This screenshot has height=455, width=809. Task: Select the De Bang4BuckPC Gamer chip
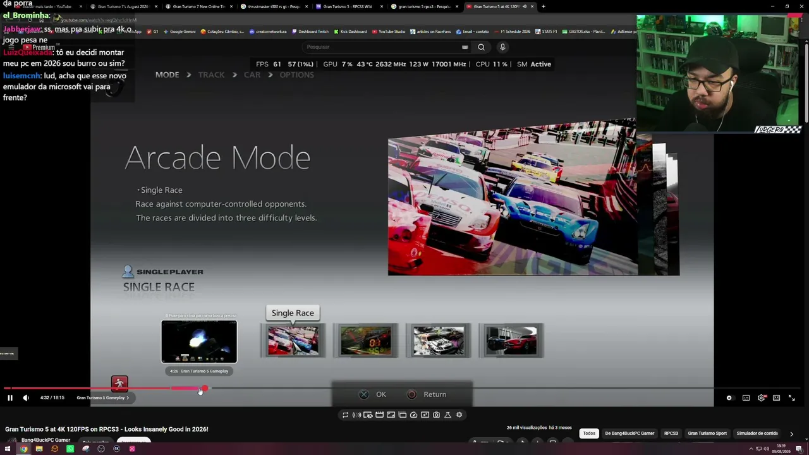pyautogui.click(x=630, y=433)
